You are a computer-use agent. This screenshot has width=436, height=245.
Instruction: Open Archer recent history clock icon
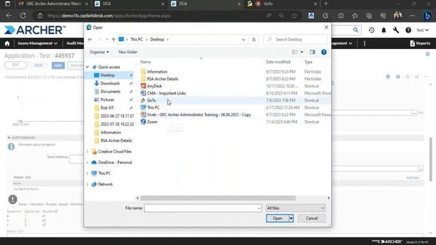(371, 30)
